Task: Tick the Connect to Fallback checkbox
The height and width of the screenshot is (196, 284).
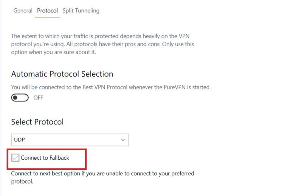Action: point(15,158)
